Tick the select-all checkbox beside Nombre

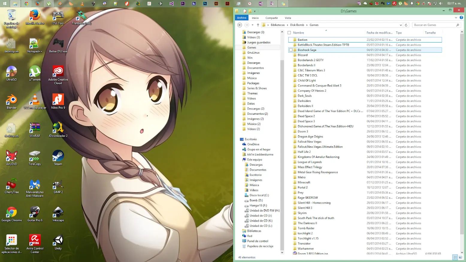(x=289, y=33)
